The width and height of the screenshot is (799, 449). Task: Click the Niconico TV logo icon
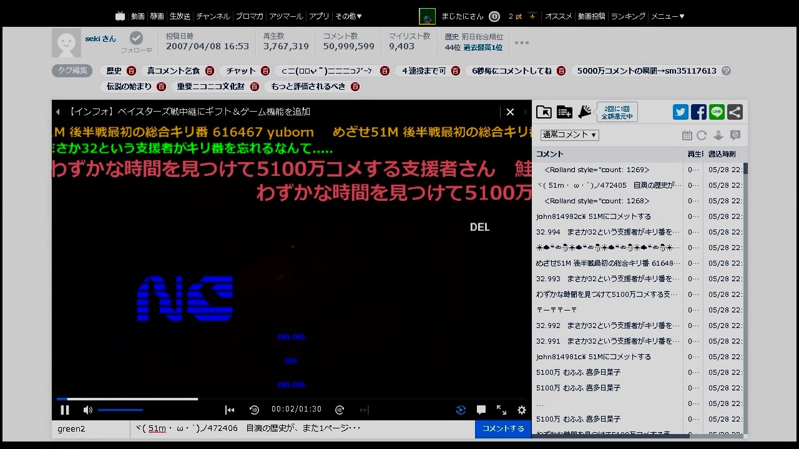click(120, 16)
